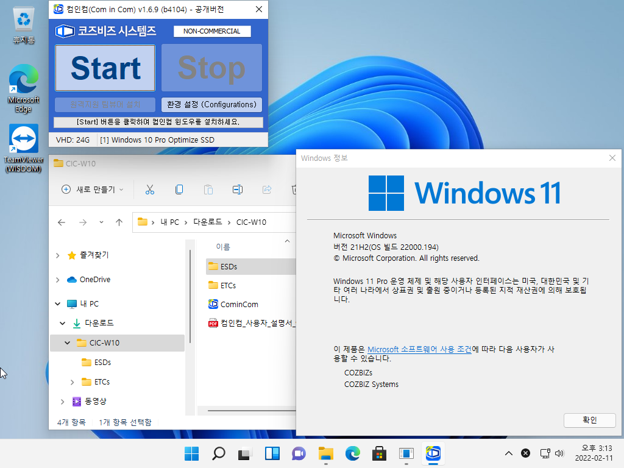
Task: Click the network tray icon
Action: tap(545, 453)
